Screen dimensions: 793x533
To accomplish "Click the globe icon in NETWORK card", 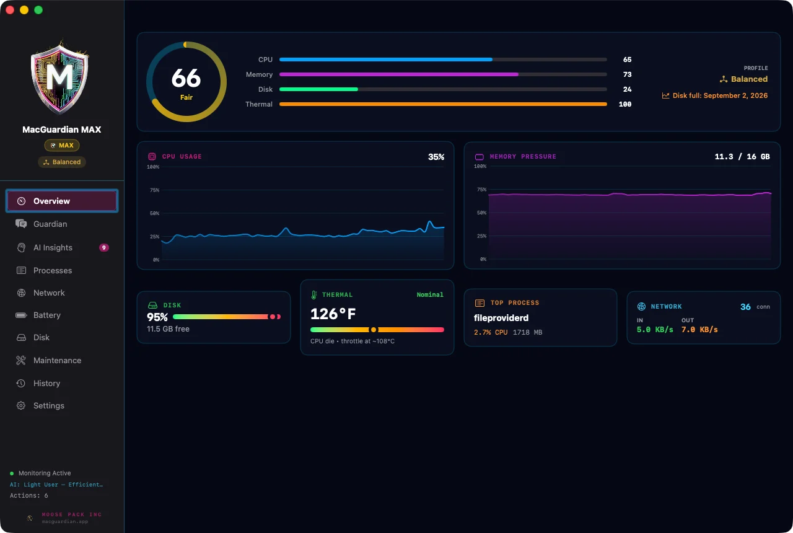I will coord(641,306).
